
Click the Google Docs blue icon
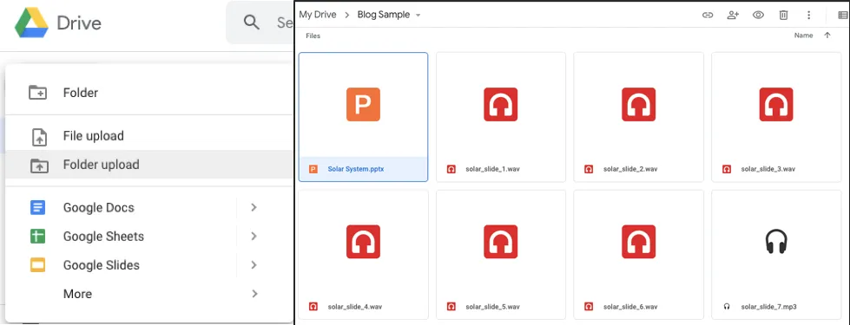coord(38,208)
